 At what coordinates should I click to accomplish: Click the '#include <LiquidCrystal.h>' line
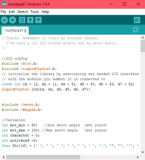(29, 69)
